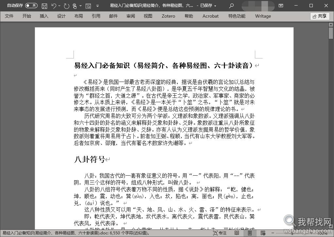The width and height of the screenshot is (334, 237).
Task: Switch to Read Mode view icon
Action: (237, 233)
